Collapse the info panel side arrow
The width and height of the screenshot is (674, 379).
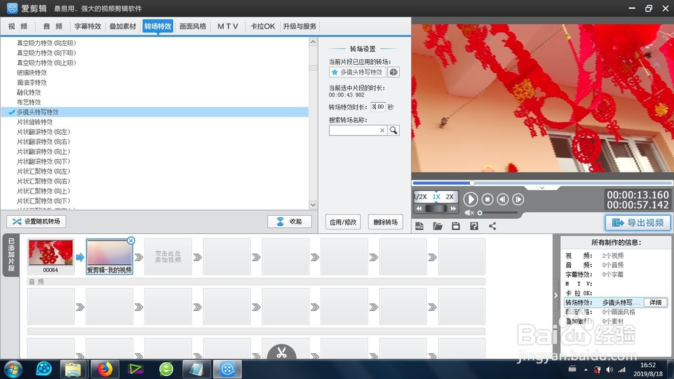tap(556, 295)
